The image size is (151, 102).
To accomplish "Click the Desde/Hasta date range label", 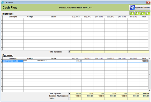I will point(76,8).
